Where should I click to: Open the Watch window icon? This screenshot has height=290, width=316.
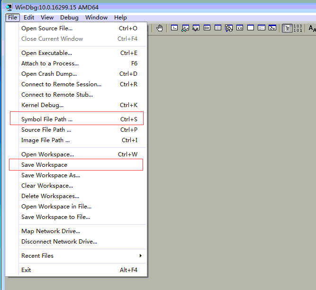point(185,28)
